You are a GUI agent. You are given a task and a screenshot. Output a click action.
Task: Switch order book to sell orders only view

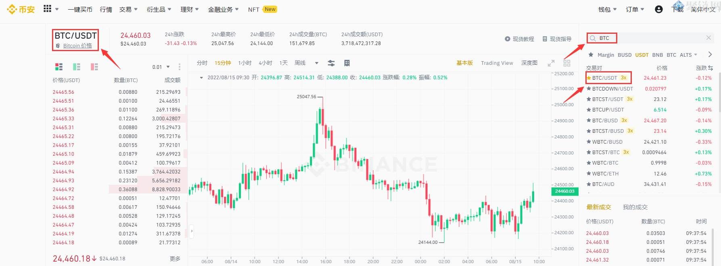pos(94,67)
